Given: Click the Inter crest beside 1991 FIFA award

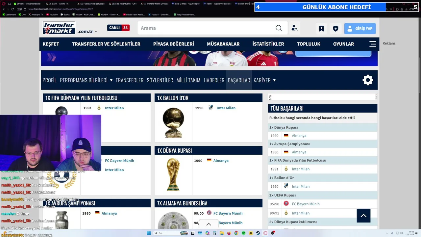Looking at the screenshot, I should [x=99, y=108].
